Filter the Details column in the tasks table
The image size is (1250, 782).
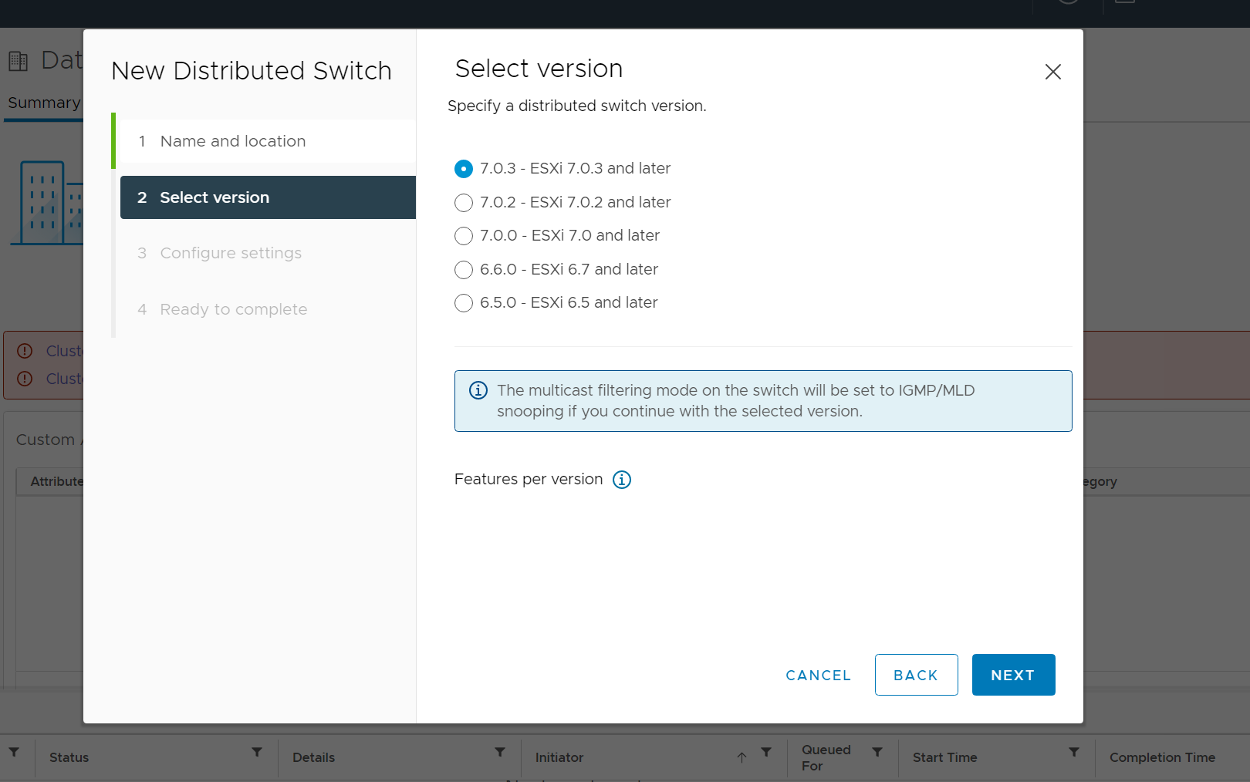pos(500,752)
